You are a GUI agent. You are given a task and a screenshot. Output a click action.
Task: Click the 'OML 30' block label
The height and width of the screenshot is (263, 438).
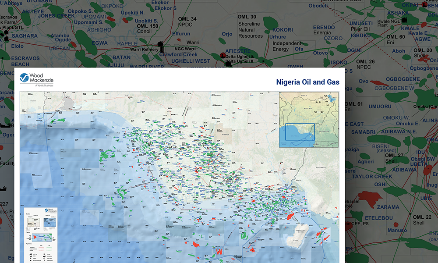tap(247, 17)
